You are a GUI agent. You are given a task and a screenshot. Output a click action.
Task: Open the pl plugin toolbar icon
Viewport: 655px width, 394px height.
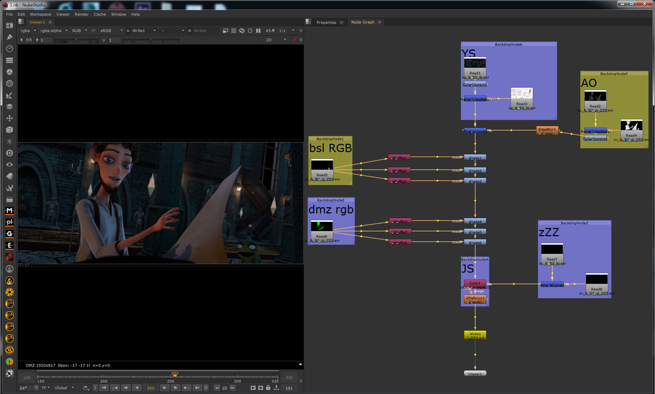point(9,222)
